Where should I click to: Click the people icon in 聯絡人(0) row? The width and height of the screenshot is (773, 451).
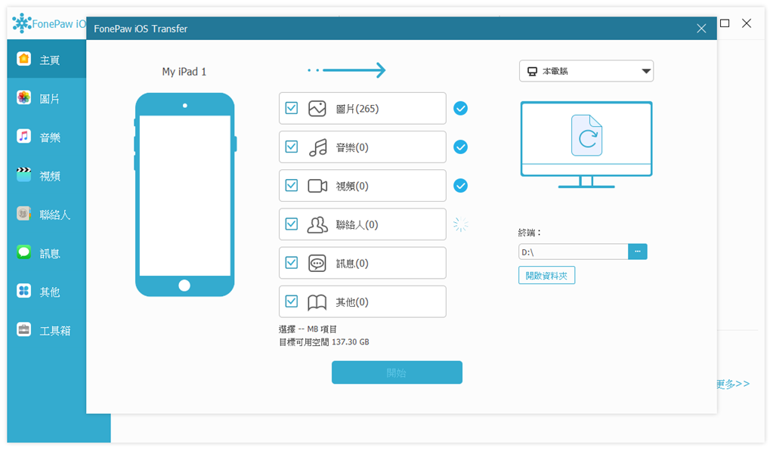point(317,224)
